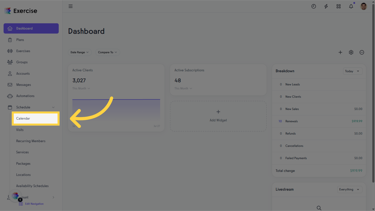Click your profile avatar

point(363,6)
